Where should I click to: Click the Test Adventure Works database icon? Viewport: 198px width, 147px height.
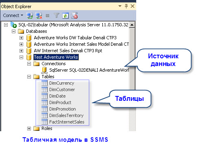click(29, 57)
